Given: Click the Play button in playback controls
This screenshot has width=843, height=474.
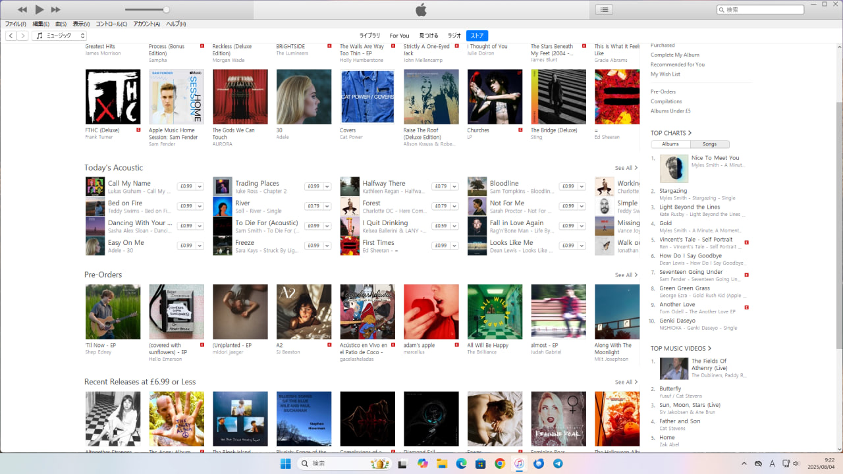Looking at the screenshot, I should click(40, 9).
